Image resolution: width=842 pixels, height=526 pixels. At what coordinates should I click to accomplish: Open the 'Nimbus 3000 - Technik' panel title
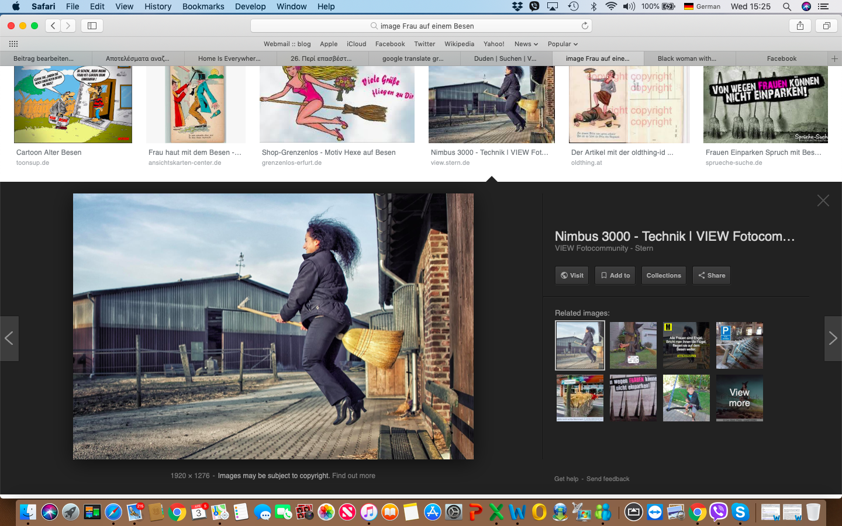675,236
